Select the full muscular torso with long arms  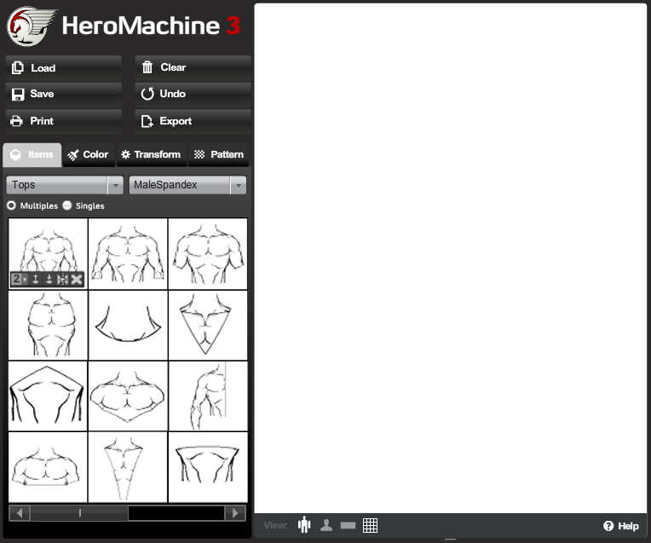tap(128, 254)
